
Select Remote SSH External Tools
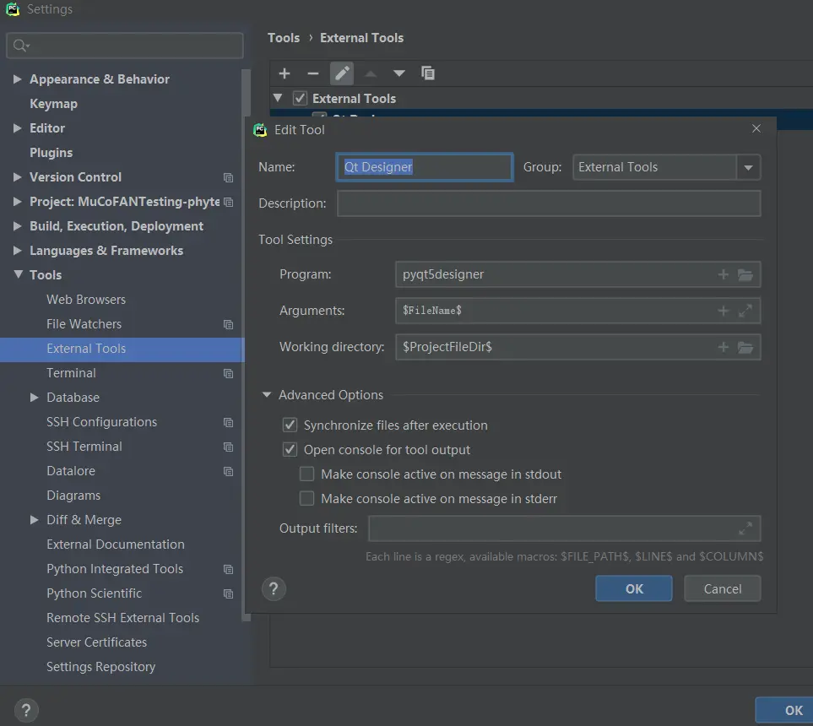pos(123,618)
